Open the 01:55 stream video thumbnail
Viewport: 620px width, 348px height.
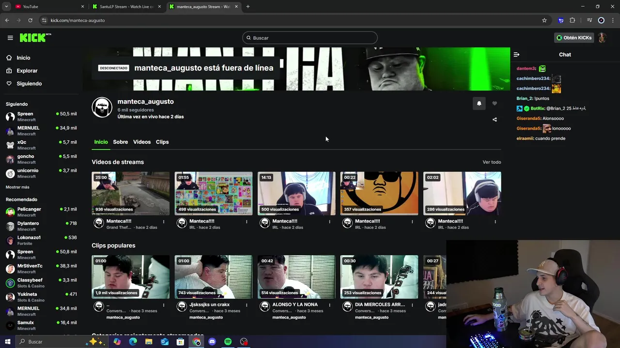pos(213,193)
